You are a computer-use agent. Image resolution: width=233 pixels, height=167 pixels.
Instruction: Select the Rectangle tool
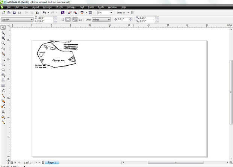3,59
